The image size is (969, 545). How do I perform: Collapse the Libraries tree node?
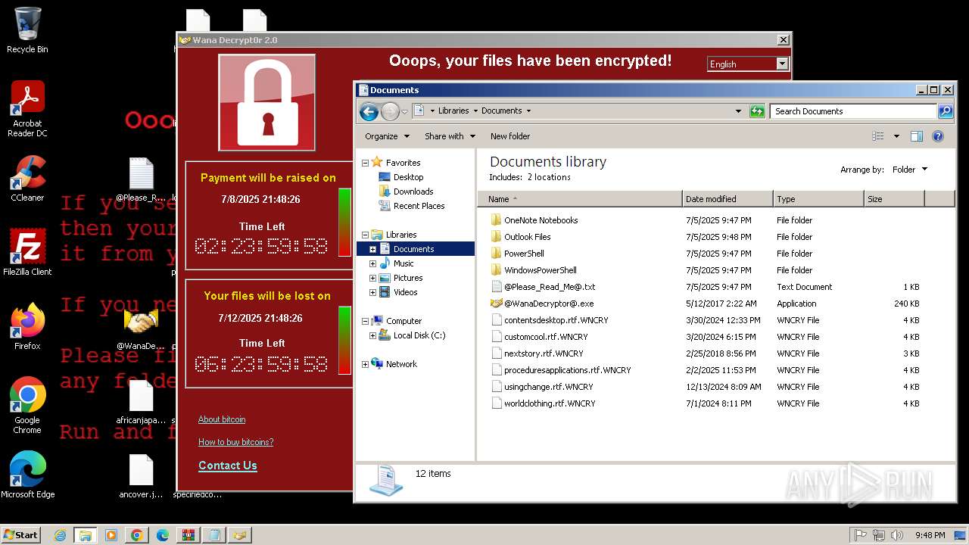365,235
